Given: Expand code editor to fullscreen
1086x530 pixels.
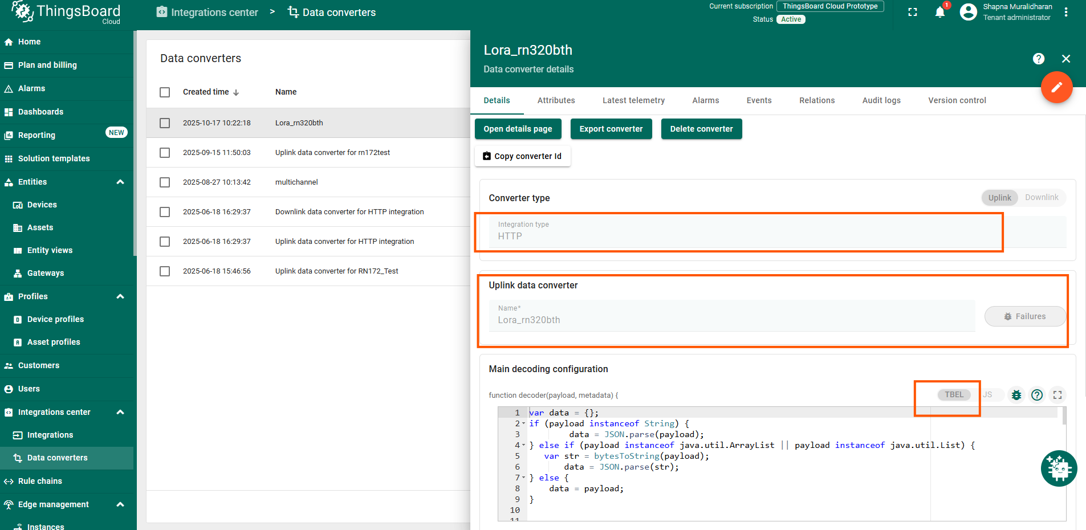Looking at the screenshot, I should click(1057, 395).
